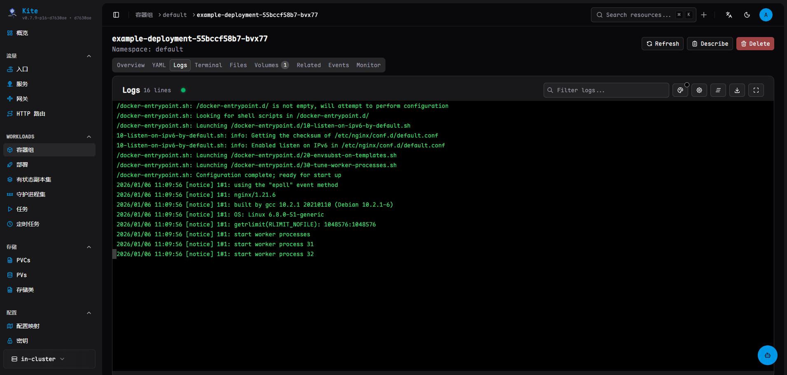
Task: Open log settings gear
Action: [x=699, y=90]
